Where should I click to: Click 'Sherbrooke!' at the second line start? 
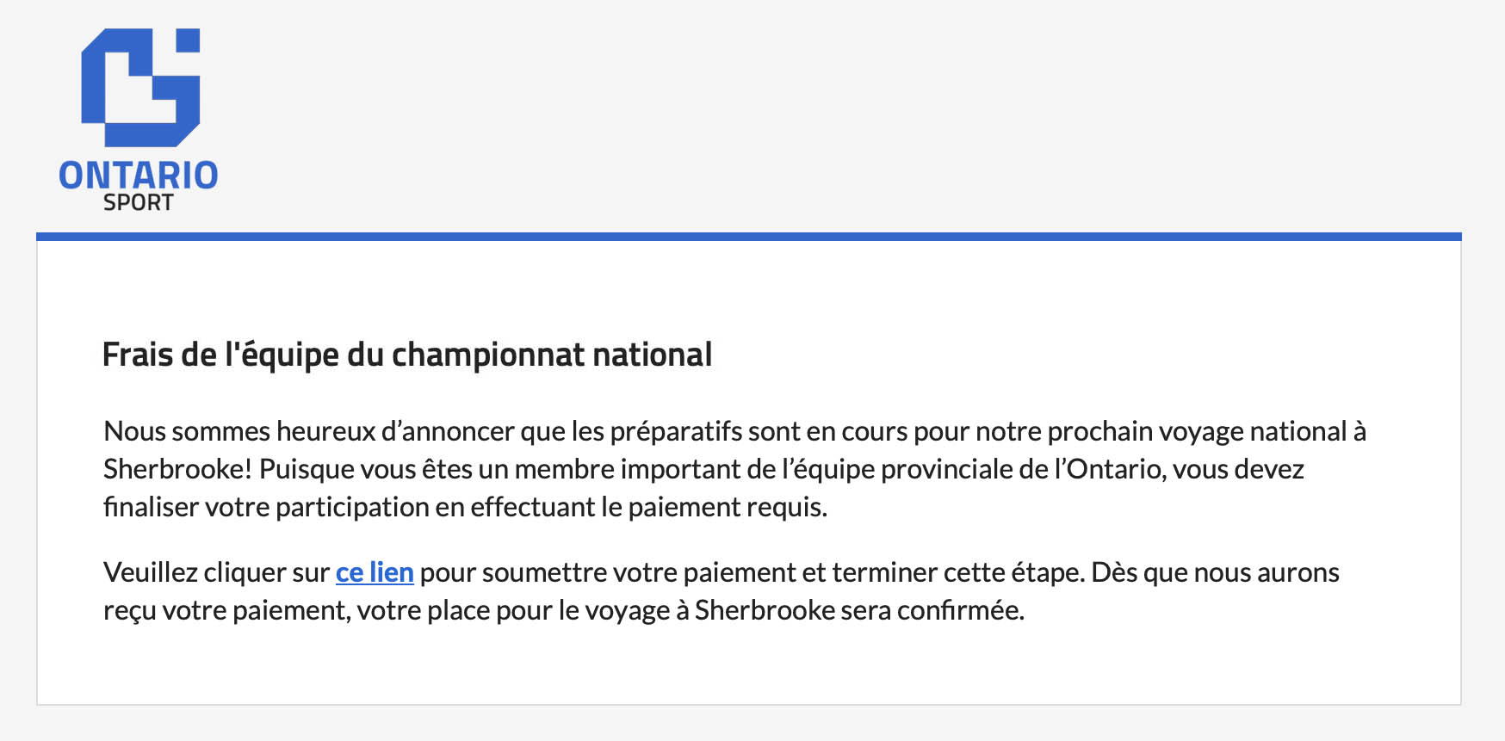coord(177,469)
